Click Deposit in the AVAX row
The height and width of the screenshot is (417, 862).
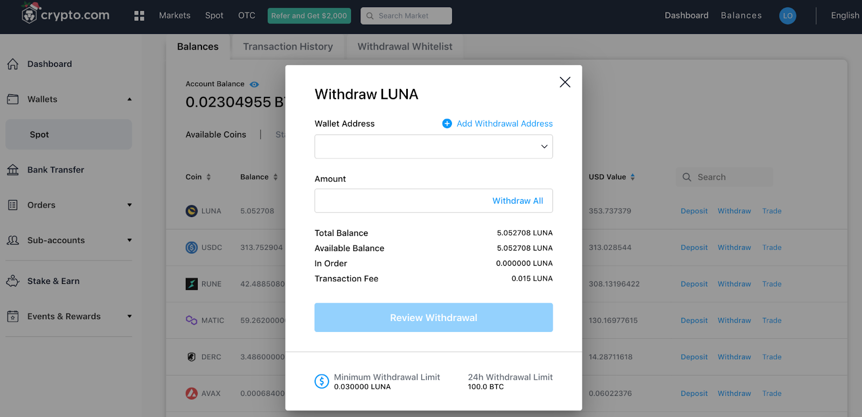694,393
